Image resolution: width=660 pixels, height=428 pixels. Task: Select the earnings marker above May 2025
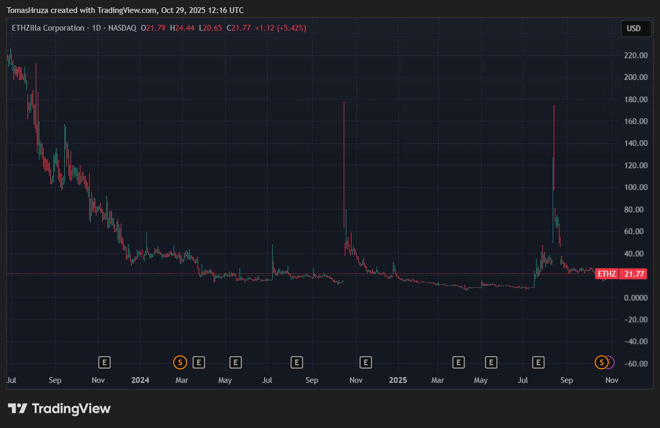click(491, 362)
